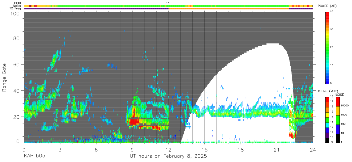Click the NOISE legend title
This screenshot has width=352, height=162.
tap(339, 94)
